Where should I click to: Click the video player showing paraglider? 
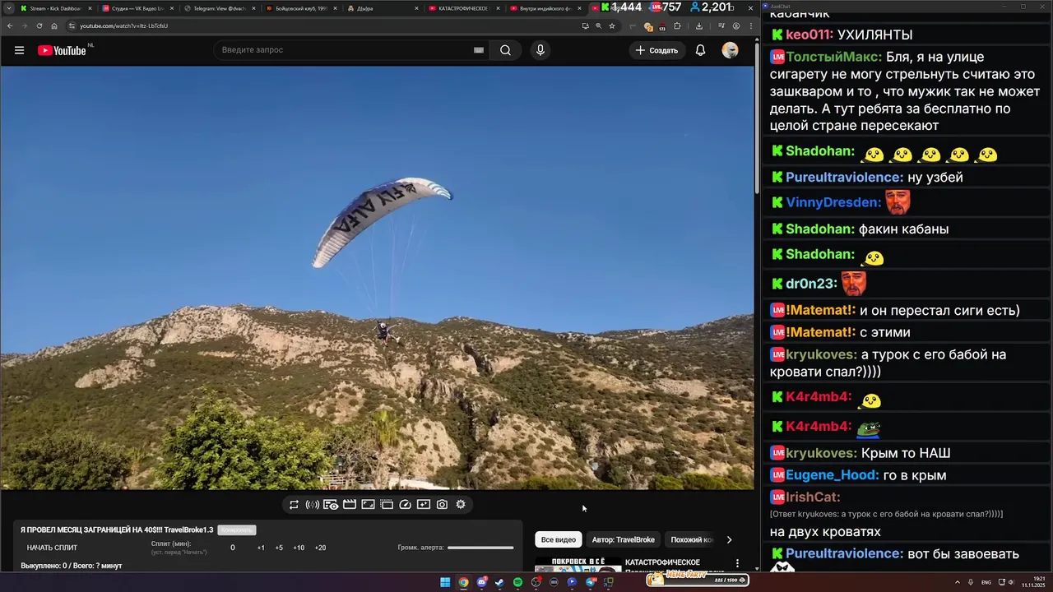point(377,278)
